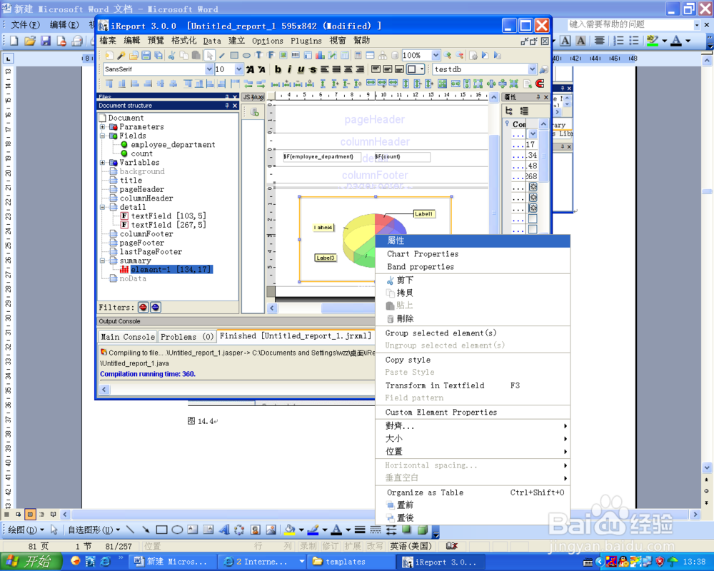Save the report with the floppy icon
The height and width of the screenshot is (571, 714).
tap(146, 56)
